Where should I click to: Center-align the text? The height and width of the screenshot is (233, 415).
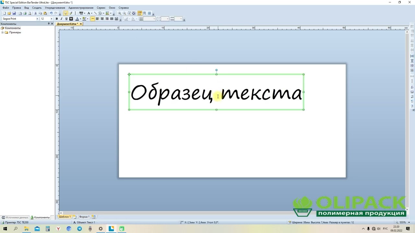pos(102,19)
